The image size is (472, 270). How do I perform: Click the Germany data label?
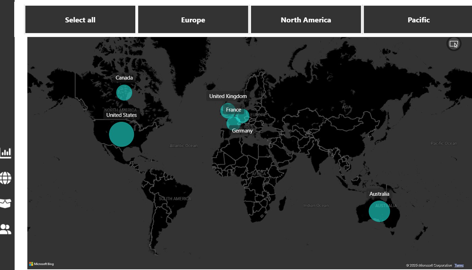point(243,131)
